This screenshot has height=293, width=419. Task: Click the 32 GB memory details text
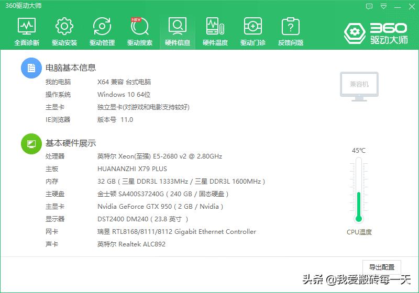pos(181,182)
